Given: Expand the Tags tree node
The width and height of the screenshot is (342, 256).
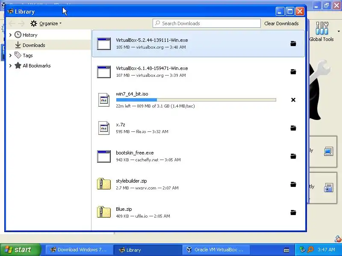Looking at the screenshot, I should click(10, 55).
